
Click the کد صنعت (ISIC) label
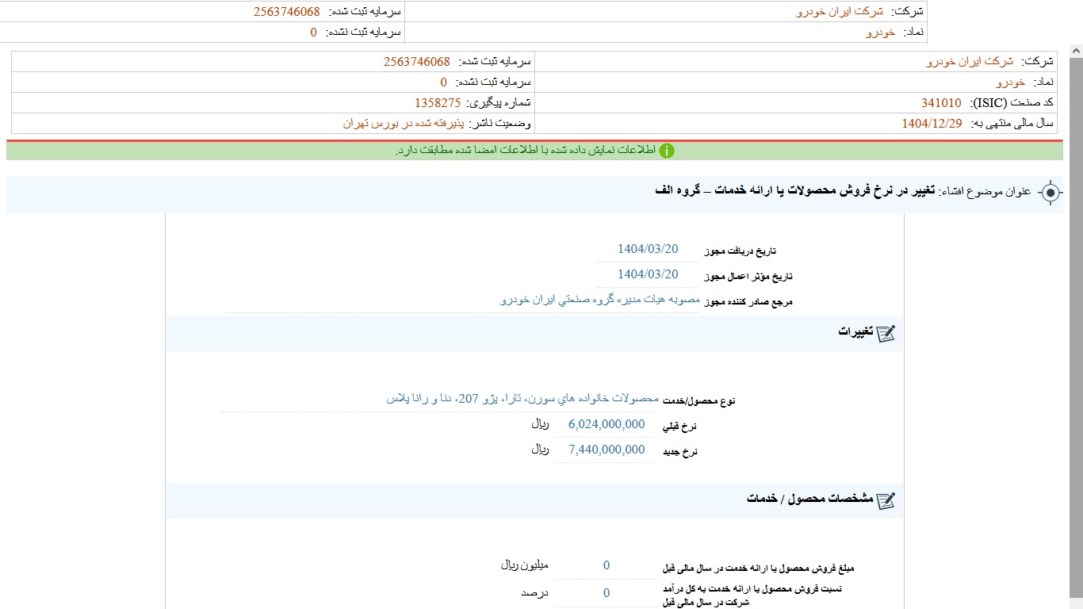point(1011,103)
